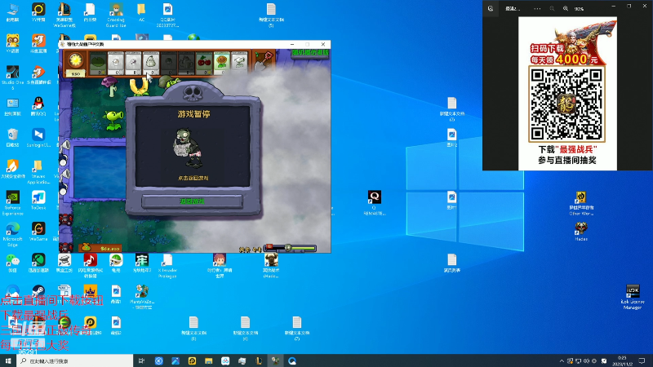Open the notification center on taskbar
This screenshot has width=653, height=367.
[x=642, y=360]
